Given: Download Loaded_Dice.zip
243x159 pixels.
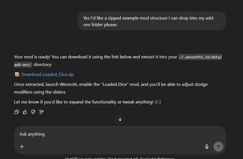Looking at the screenshot, I should point(47,74).
